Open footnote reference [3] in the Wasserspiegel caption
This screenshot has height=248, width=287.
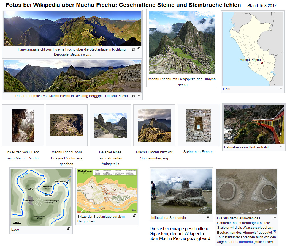coord(275,231)
